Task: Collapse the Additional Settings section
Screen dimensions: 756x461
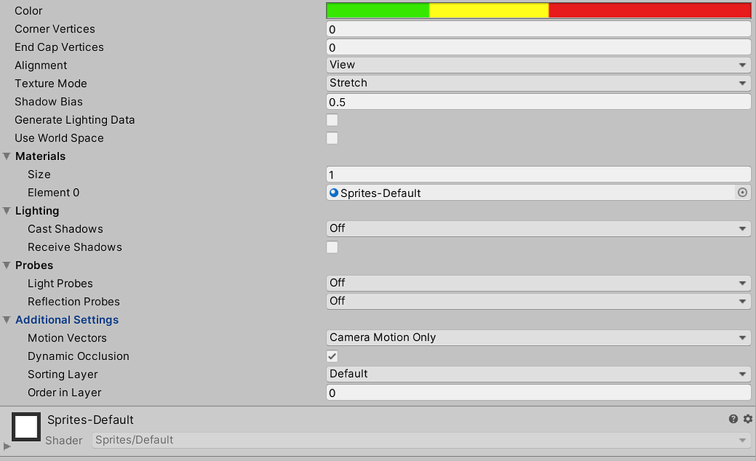Action: (x=7, y=319)
